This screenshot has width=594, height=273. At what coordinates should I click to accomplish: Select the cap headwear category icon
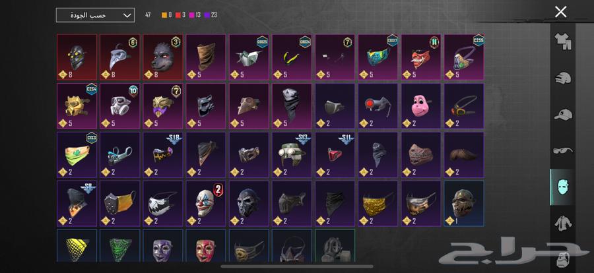(562, 114)
